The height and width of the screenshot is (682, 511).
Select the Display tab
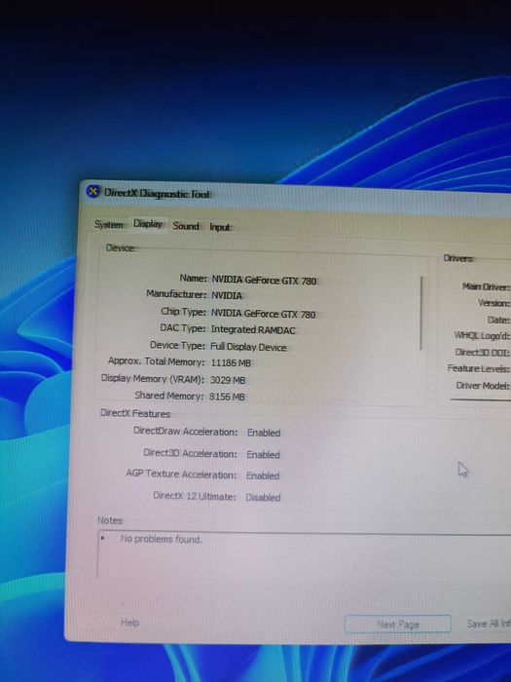[148, 224]
